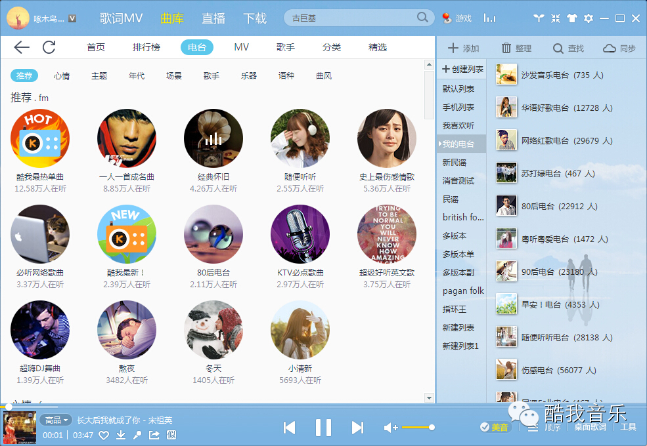Select 网络红歌电台 in my radio list
The height and width of the screenshot is (446, 647).
[566, 140]
